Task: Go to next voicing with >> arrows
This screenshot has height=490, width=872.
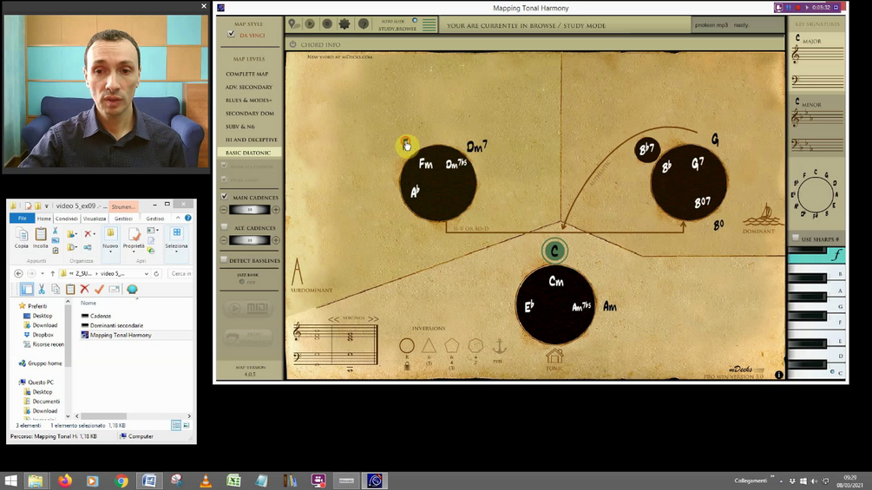Action: coord(373,319)
